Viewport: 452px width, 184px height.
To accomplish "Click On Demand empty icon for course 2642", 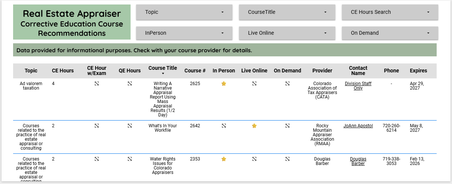I will 287,126.
